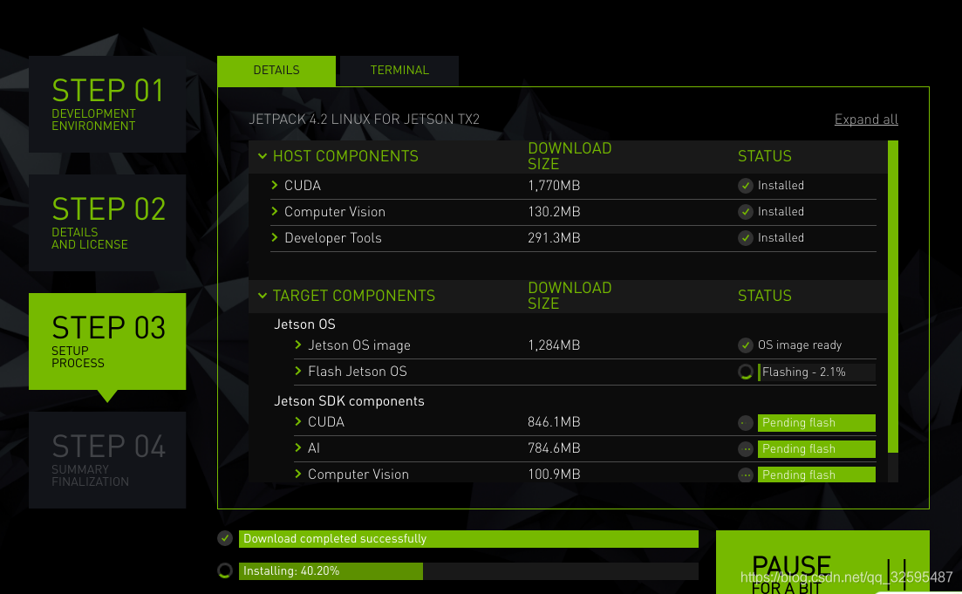Expand the Flash Jetson OS row
The height and width of the screenshot is (594, 962).
tap(298, 371)
